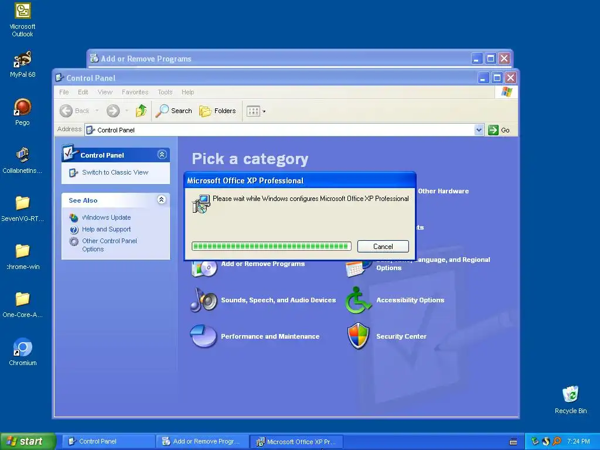This screenshot has width=600, height=450.
Task: Switch to Control Panel taskbar button
Action: [x=108, y=441]
